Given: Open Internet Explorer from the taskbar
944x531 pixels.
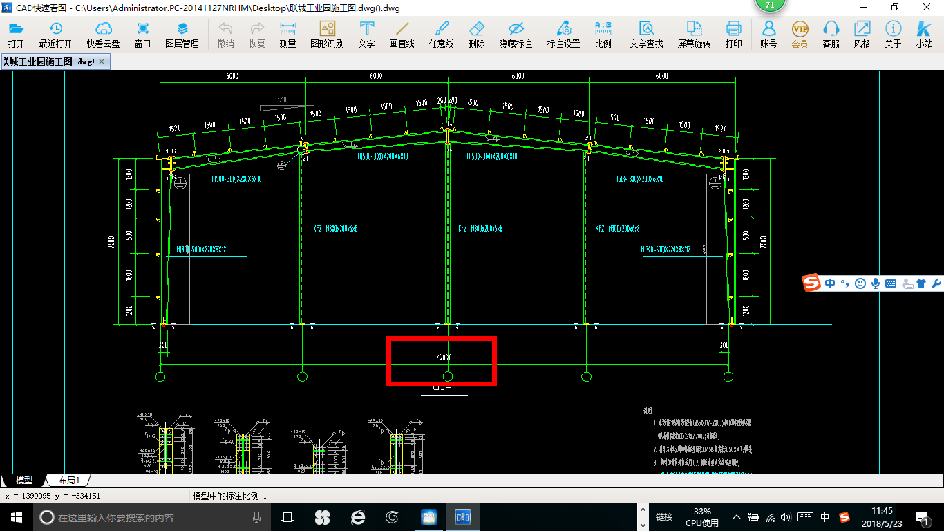Looking at the screenshot, I should tap(358, 517).
